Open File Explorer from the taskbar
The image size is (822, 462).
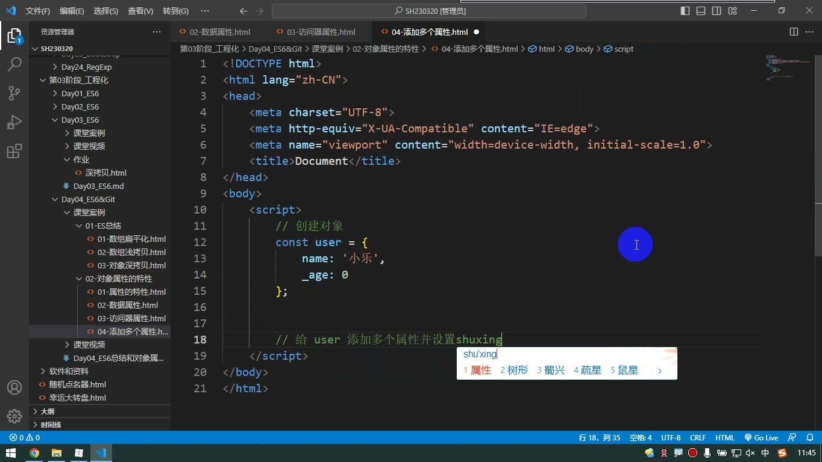[x=57, y=453]
